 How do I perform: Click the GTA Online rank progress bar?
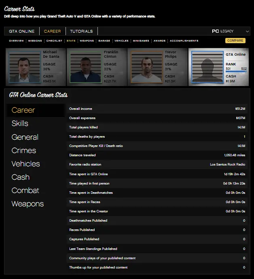(236, 71)
